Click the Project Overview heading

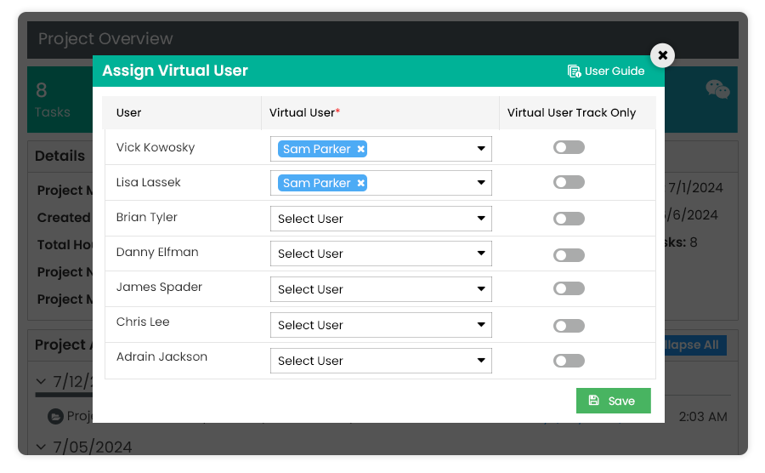105,38
